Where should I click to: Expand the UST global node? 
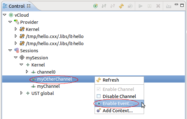[21, 93]
